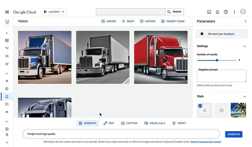Click the user account avatar
The image size is (252, 147).
243,12
